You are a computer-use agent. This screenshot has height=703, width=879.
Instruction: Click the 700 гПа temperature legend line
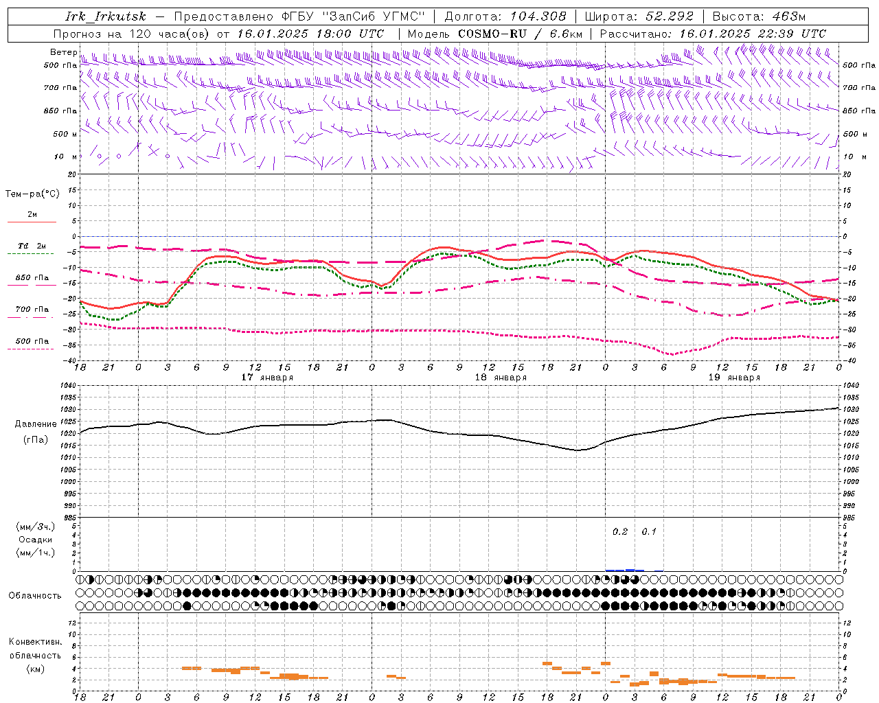pos(32,316)
